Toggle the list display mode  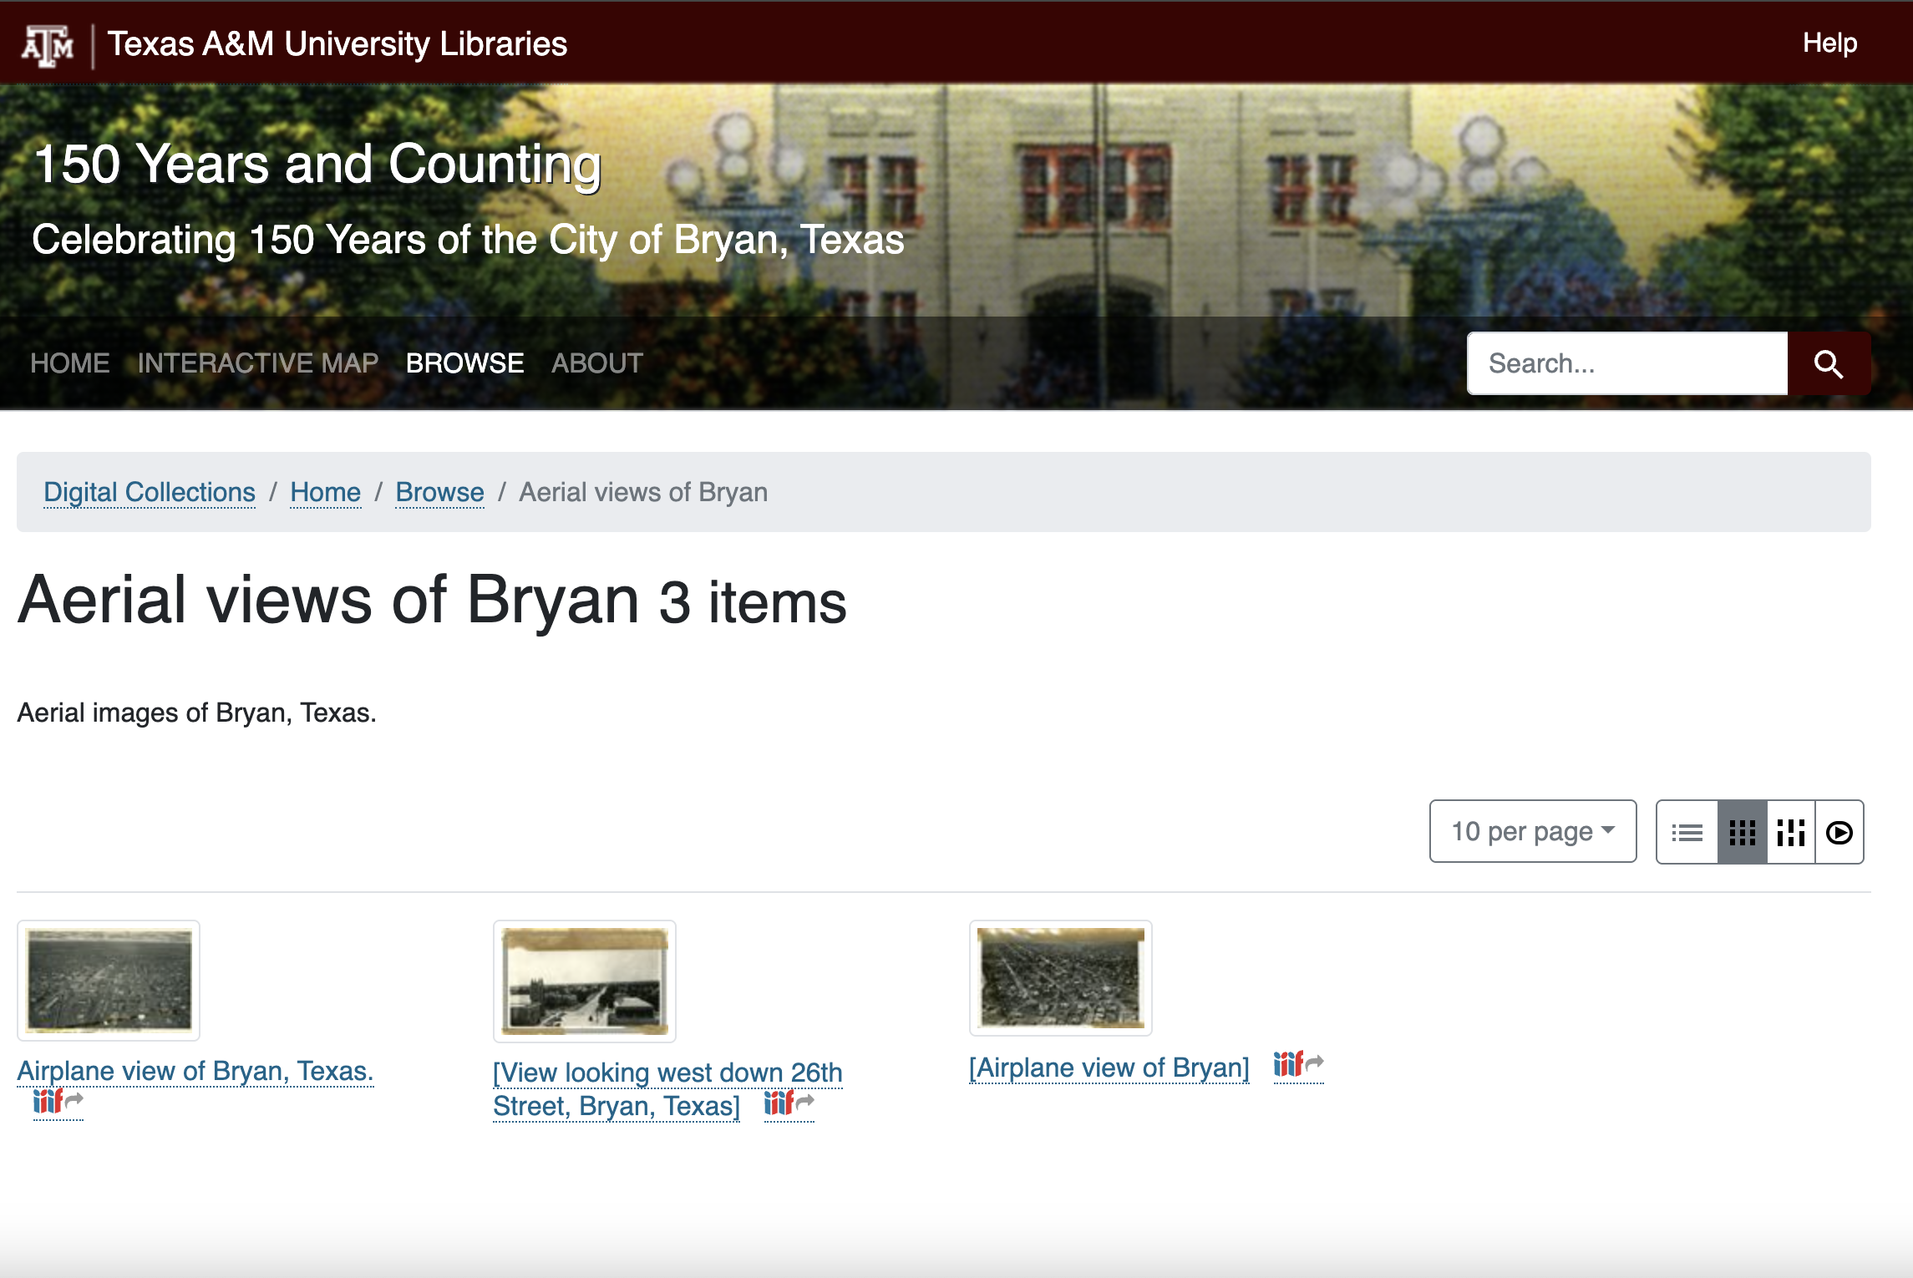1687,831
